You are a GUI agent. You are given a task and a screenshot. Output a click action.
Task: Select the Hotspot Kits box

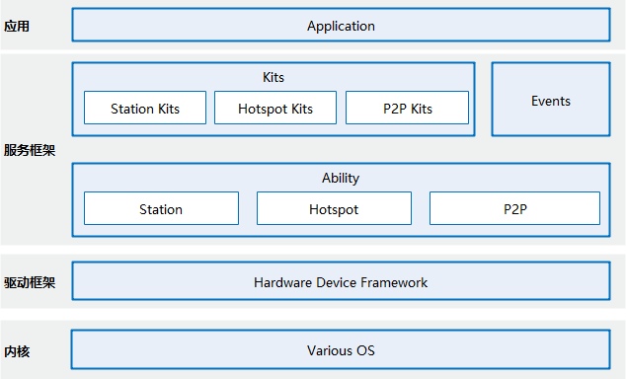275,108
